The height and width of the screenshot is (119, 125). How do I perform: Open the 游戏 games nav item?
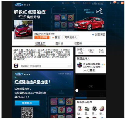[87, 3]
